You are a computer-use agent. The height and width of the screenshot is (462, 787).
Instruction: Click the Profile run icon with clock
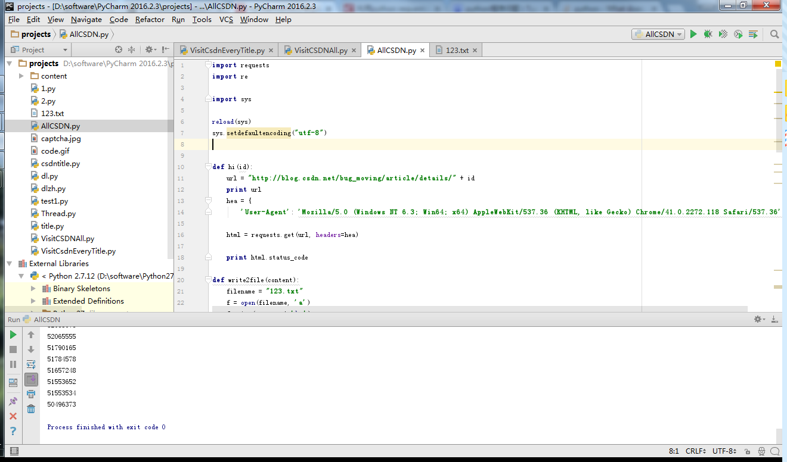click(738, 35)
